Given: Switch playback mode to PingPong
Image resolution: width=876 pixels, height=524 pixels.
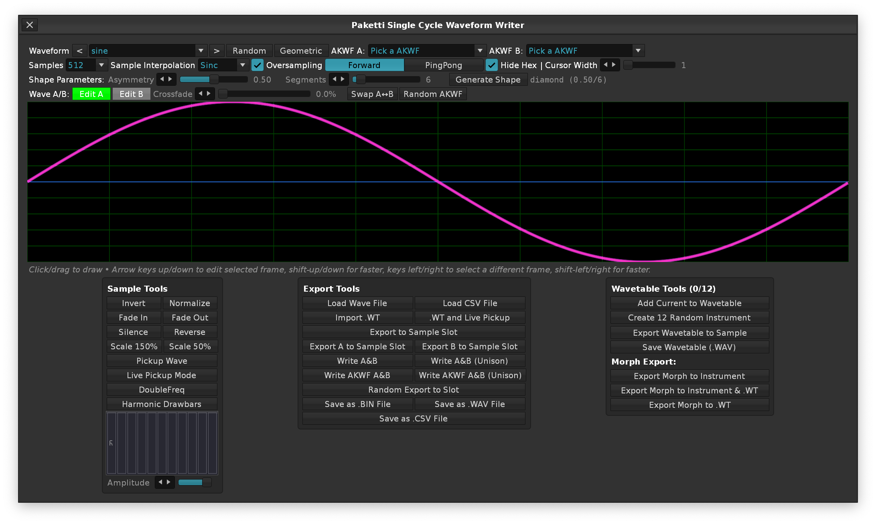Looking at the screenshot, I should 444,65.
